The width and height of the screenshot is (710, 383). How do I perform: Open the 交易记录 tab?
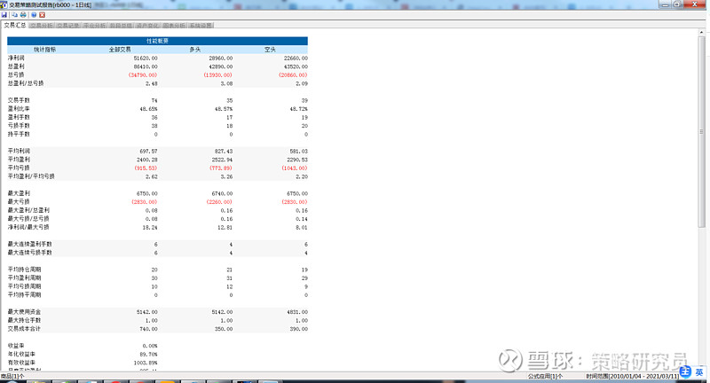tap(68, 26)
